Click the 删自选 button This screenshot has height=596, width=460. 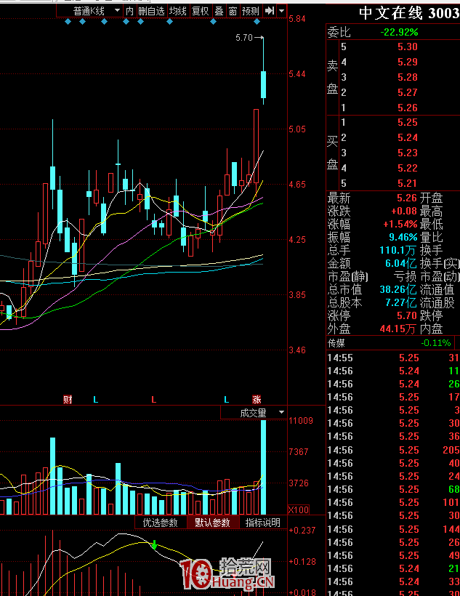151,11
